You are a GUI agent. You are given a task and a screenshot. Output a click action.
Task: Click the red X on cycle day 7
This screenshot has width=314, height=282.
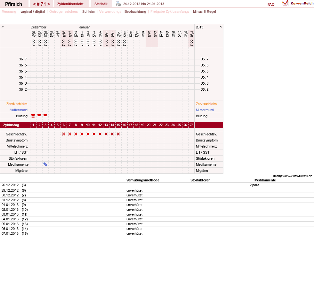tap(70, 134)
